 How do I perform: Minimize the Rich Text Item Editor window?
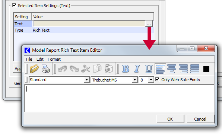coord(182,48)
